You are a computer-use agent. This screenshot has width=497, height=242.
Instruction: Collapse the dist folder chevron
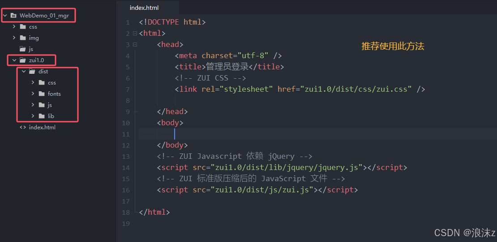click(x=23, y=71)
